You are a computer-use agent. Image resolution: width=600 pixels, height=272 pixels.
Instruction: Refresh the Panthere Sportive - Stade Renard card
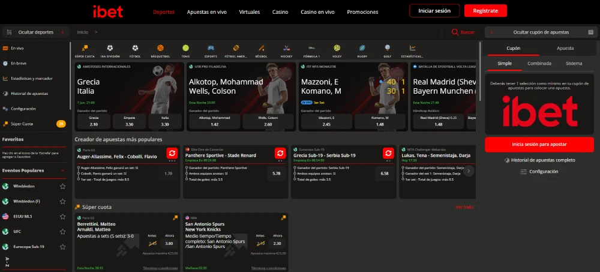(x=280, y=153)
